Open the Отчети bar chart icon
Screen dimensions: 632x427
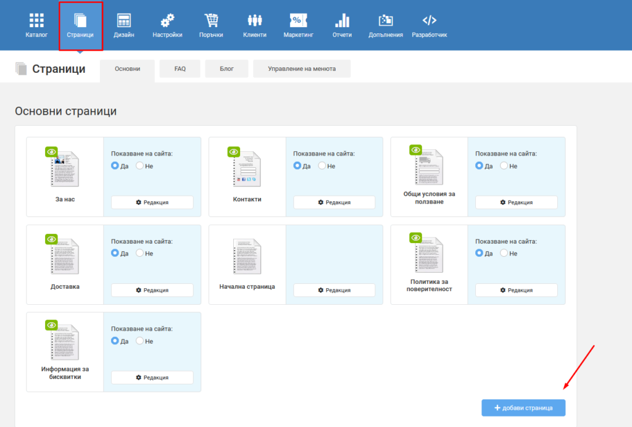342,20
